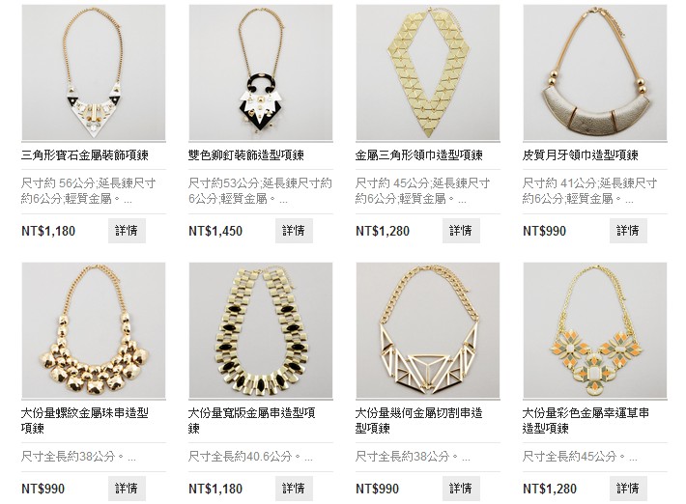
Task: Open 詳情 for the clover necklace NT$1,280
Action: pos(628,489)
